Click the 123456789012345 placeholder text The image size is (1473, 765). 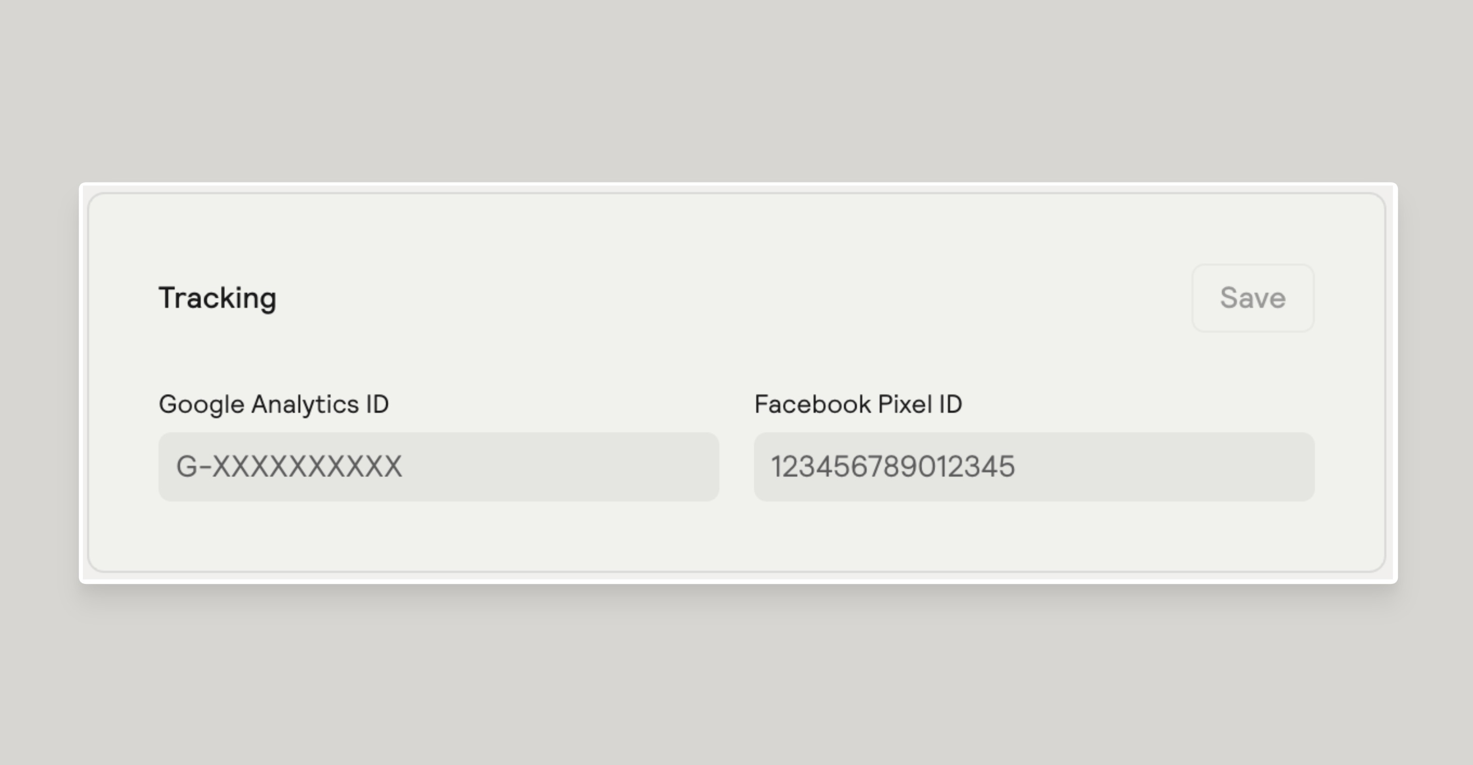tap(893, 466)
